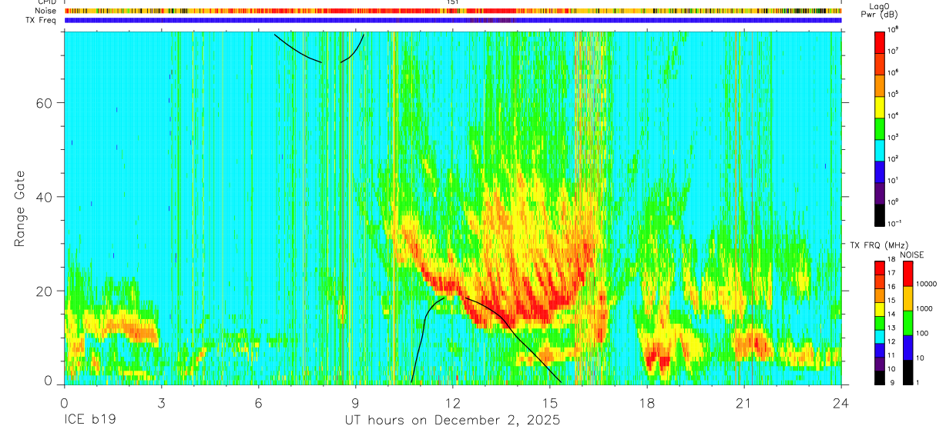
Task: Click the 'NOISE' legend title above the color bar
Action: pyautogui.click(x=911, y=254)
